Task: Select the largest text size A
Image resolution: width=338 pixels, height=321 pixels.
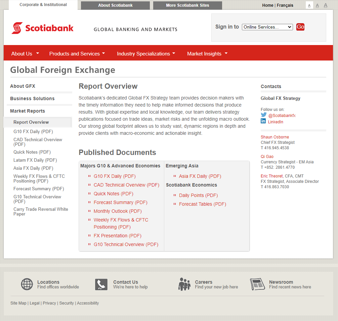Action: click(x=326, y=5)
